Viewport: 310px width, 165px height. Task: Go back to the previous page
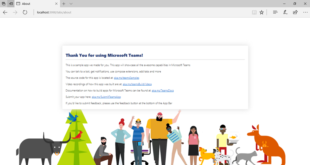click(5, 12)
